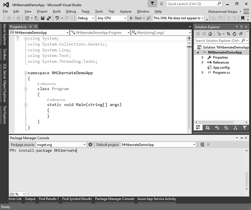The width and height of the screenshot is (251, 210).
Task: Open the Main(string[] args) member dropdown
Action: click(x=161, y=33)
